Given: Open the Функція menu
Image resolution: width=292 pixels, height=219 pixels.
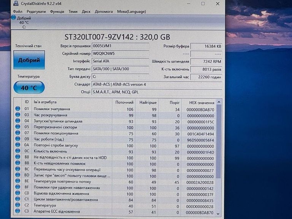Looking at the screenshot, I should [x=57, y=11].
